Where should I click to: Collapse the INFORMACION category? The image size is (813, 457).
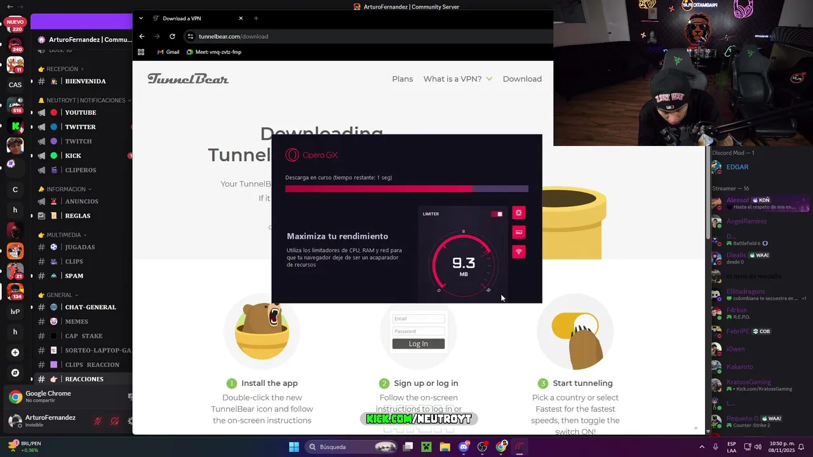click(x=65, y=189)
